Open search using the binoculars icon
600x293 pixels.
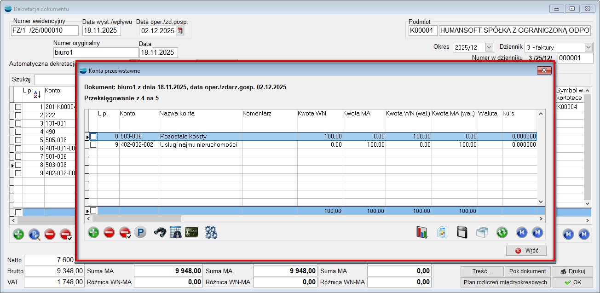click(x=160, y=233)
